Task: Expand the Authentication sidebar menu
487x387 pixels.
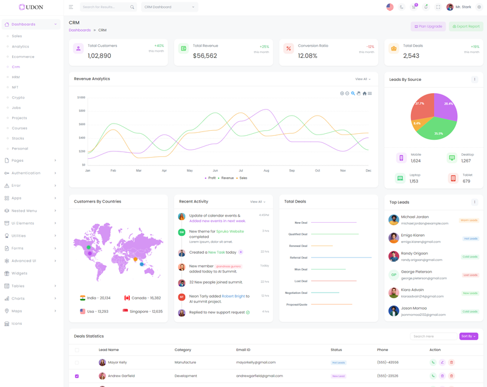Action: tap(32, 173)
